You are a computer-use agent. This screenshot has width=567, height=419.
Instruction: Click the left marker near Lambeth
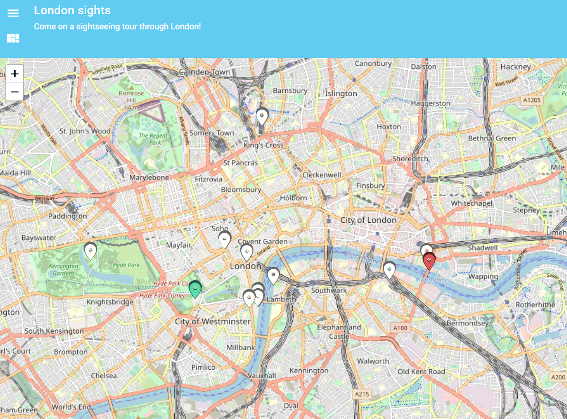click(249, 298)
